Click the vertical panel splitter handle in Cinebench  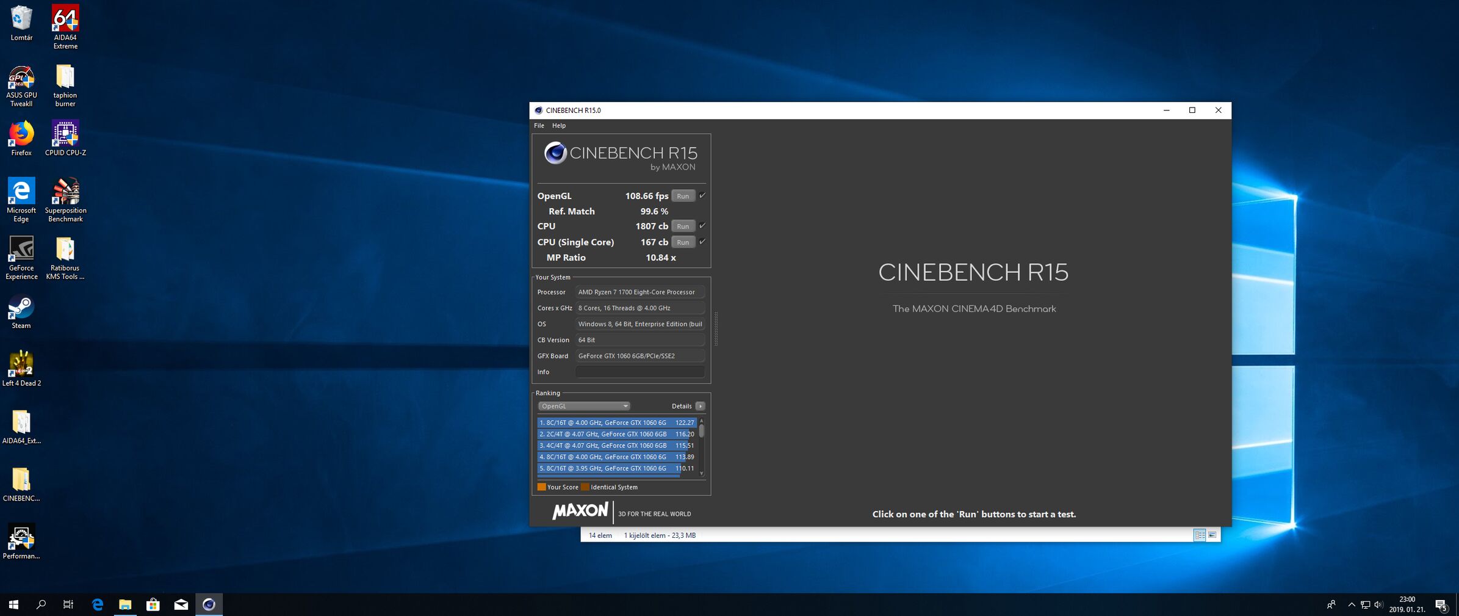tap(716, 329)
